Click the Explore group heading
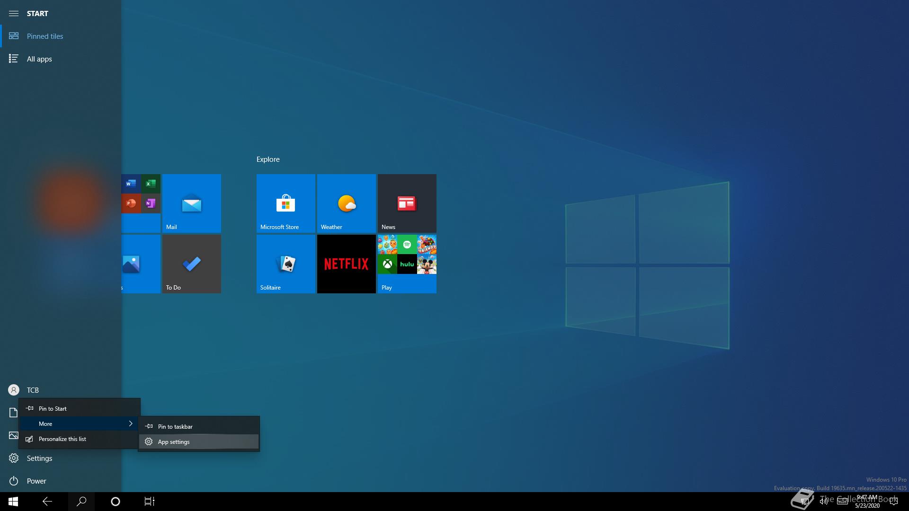The width and height of the screenshot is (909, 511). coord(268,159)
